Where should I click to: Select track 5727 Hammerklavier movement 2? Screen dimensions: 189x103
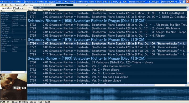tap(107, 47)
